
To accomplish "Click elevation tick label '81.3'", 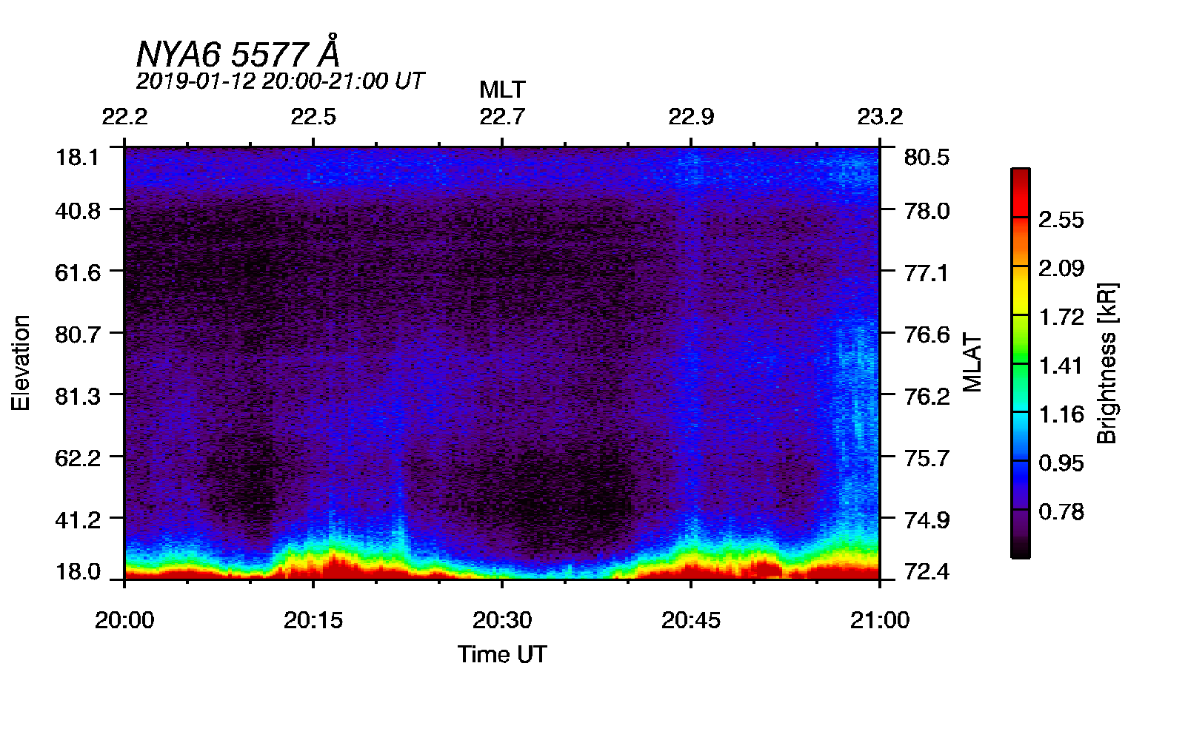I will (x=78, y=396).
